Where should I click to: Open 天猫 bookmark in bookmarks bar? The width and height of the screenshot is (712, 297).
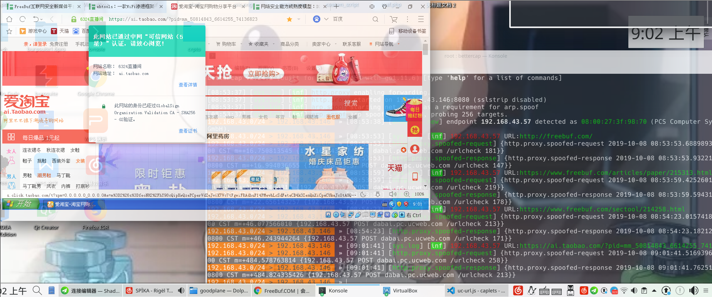pyautogui.click(x=60, y=31)
